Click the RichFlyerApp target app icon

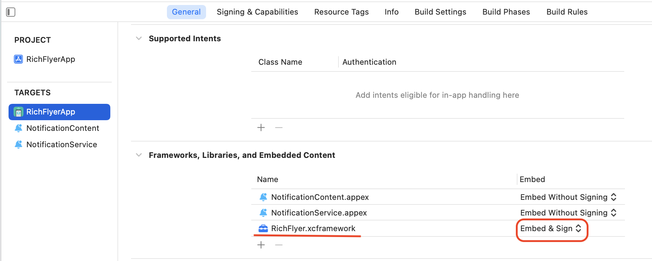19,112
